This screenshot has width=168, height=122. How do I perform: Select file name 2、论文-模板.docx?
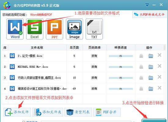(30, 56)
